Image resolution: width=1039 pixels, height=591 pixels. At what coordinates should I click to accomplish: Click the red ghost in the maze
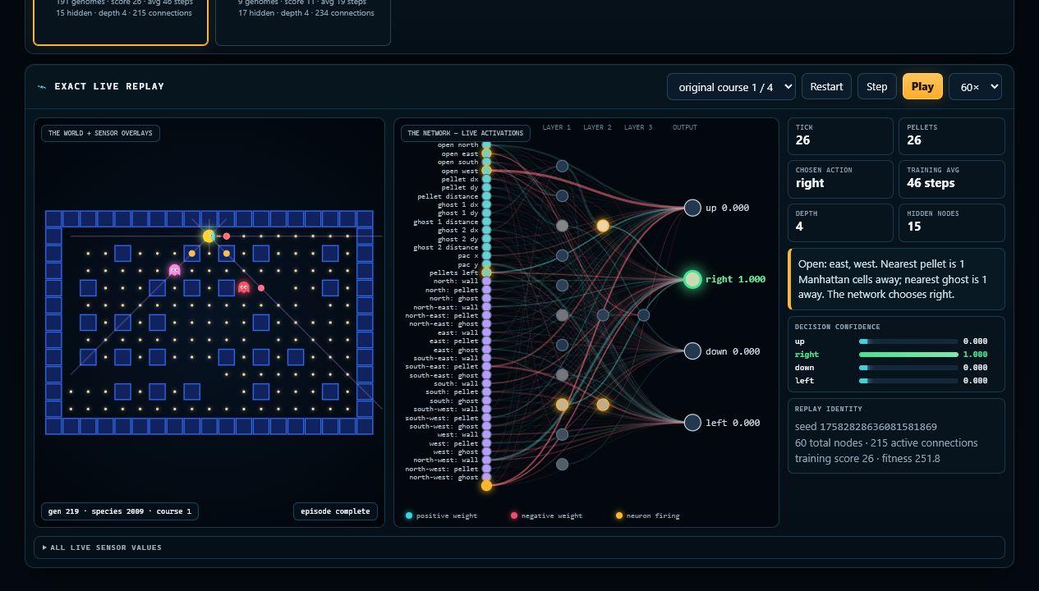tap(244, 287)
